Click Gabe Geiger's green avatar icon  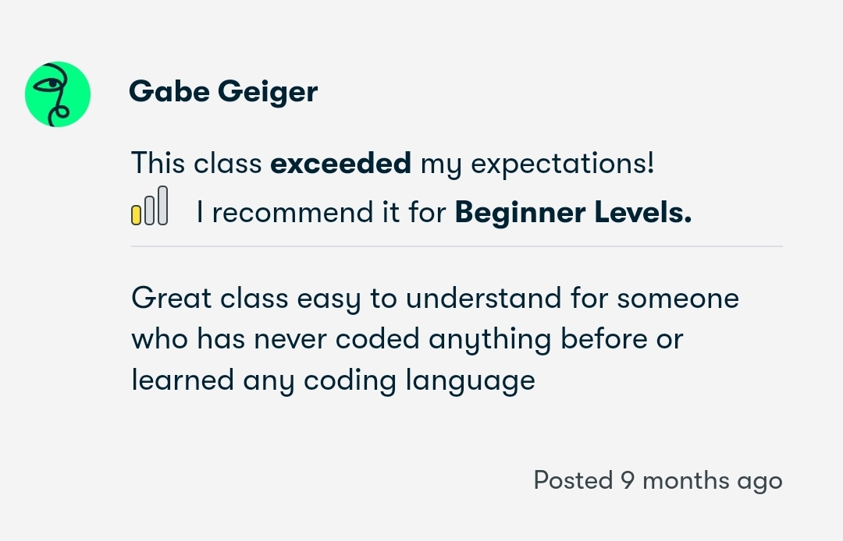58,94
